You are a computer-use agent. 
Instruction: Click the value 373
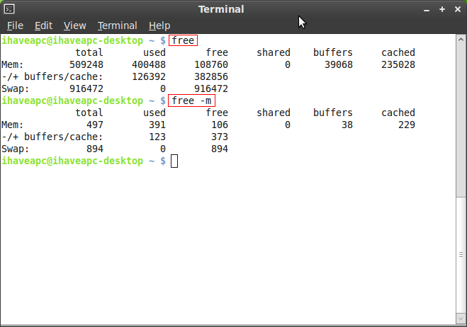(220, 137)
